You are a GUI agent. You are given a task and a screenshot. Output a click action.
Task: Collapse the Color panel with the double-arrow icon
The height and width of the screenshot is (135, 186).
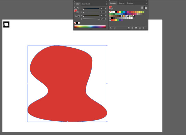click(x=107, y=1)
